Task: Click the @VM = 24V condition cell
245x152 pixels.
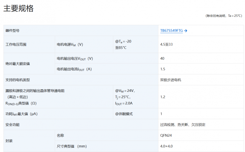Action: click(136, 97)
